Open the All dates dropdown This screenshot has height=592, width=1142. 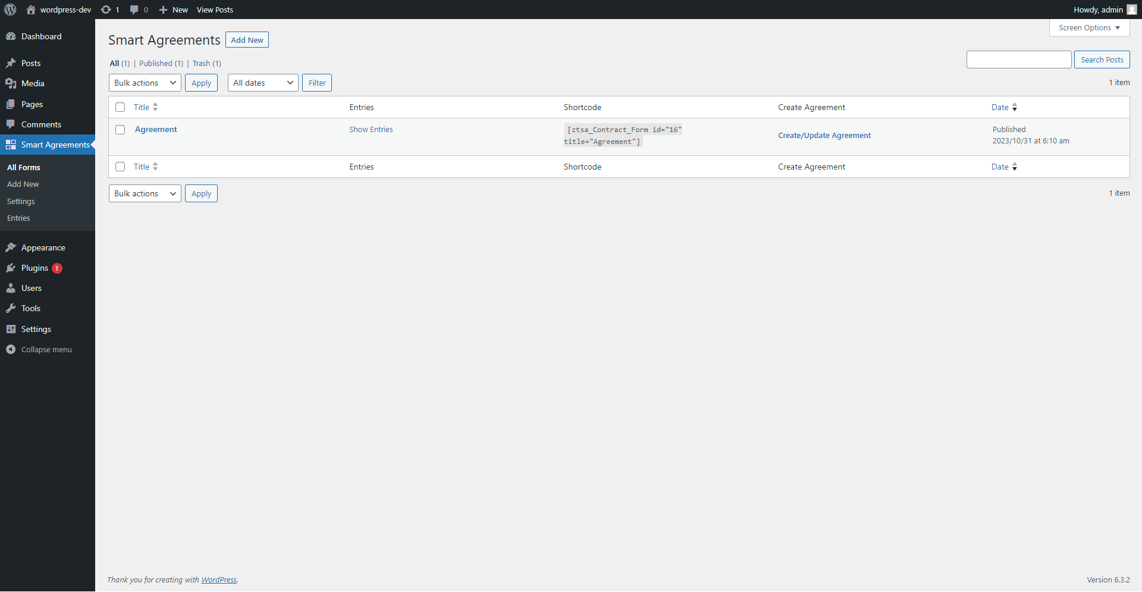(263, 83)
